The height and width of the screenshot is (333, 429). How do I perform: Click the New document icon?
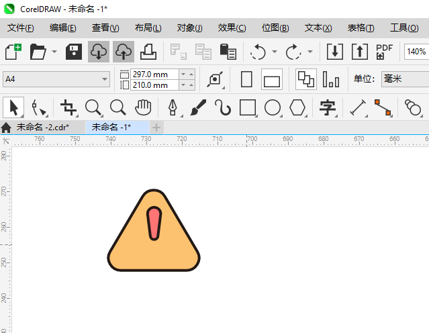pyautogui.click(x=13, y=52)
